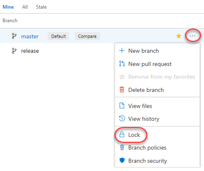This screenshot has height=171, width=204.
Task: Switch to the Stale tab
Action: [41, 7]
